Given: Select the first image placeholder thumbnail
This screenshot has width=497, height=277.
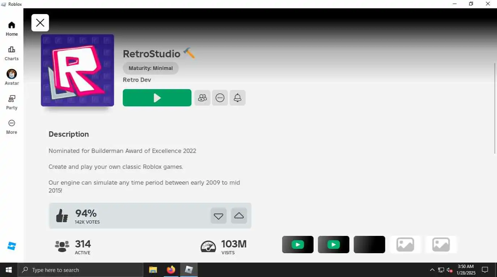Looking at the screenshot, I should point(405,245).
